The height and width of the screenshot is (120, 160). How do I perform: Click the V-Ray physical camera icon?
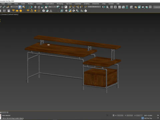[9, 11]
